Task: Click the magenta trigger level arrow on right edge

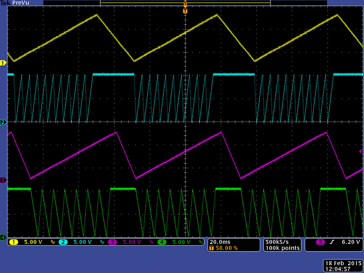Action: pos(361,152)
